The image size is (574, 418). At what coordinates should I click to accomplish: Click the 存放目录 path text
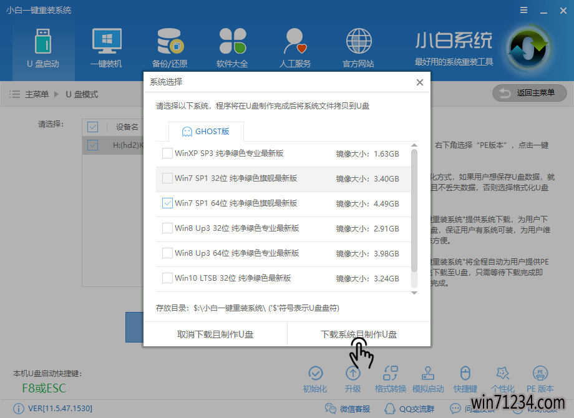coord(248,308)
